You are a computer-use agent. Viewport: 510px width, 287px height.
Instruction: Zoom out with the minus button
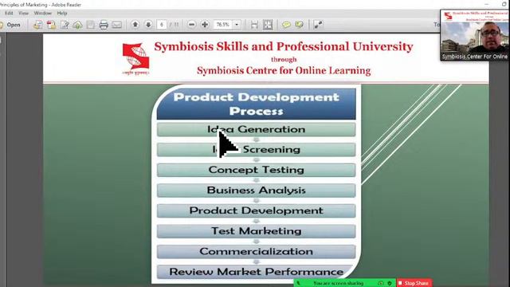coord(192,25)
